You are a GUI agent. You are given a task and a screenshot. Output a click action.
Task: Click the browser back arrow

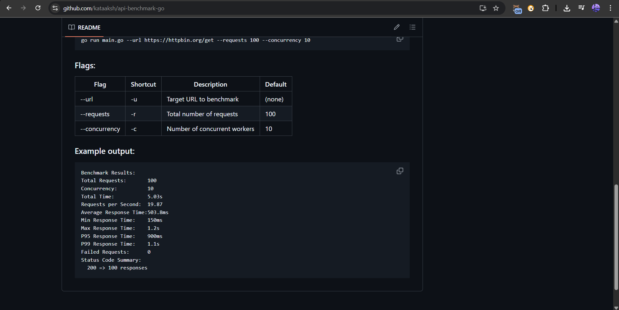[x=9, y=8]
